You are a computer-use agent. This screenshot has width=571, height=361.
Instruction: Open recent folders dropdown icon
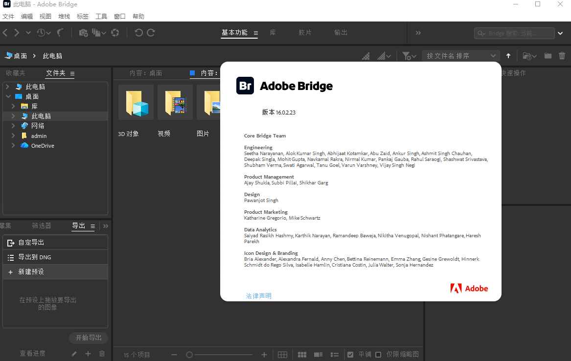(529, 56)
